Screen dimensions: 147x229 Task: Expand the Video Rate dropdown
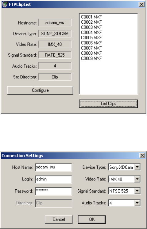(137, 179)
